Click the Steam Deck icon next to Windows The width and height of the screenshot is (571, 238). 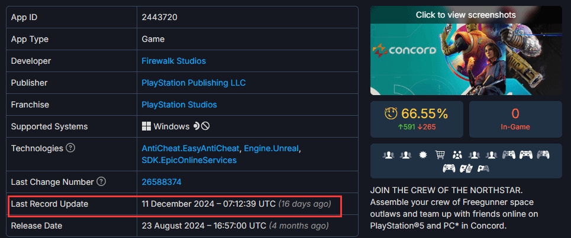[x=196, y=126]
